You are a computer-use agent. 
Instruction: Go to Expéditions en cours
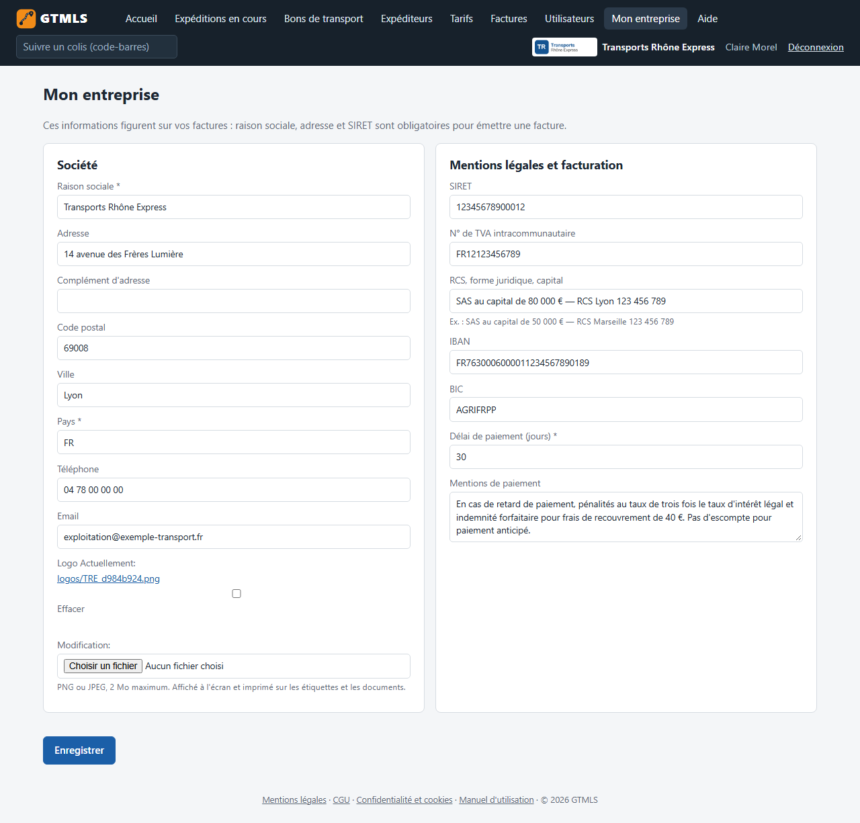(220, 19)
